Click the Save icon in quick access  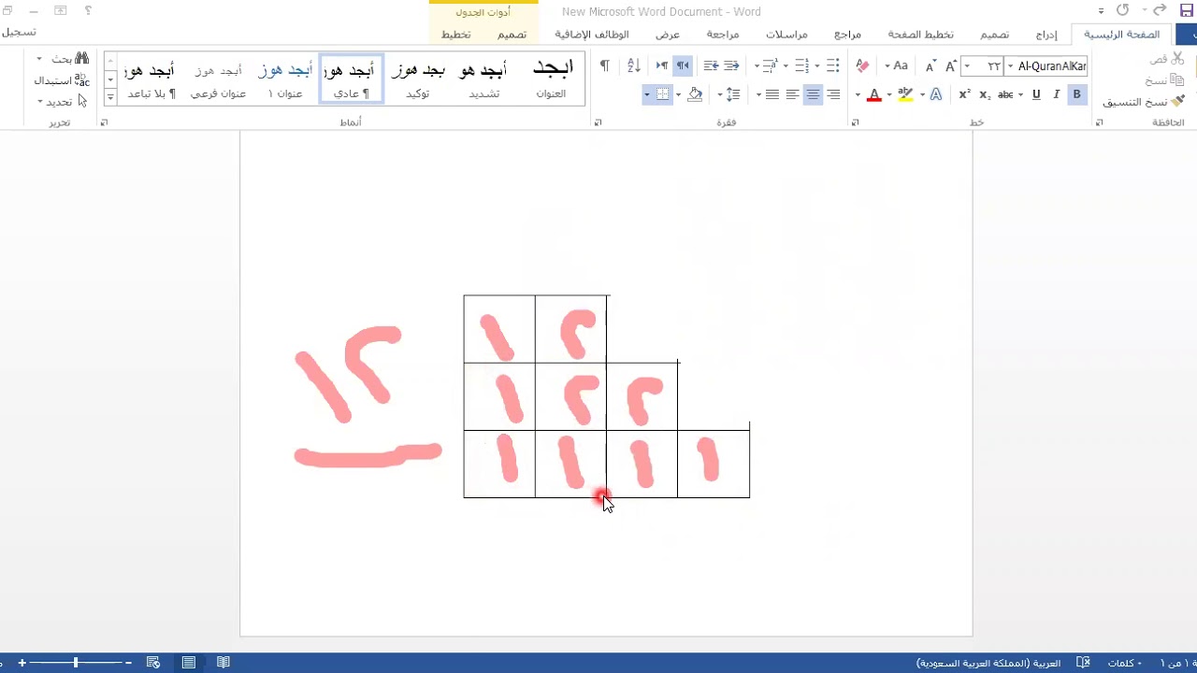click(x=1187, y=11)
